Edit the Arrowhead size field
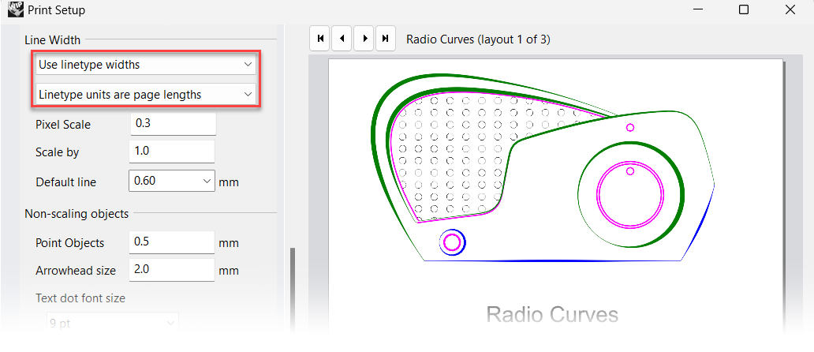814x352 pixels. point(172,270)
